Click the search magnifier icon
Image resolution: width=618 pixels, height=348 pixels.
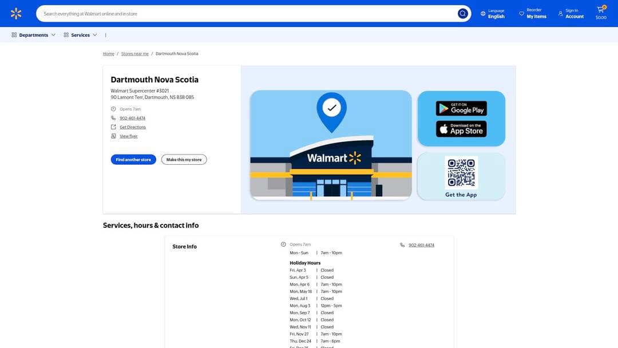tap(461, 11)
